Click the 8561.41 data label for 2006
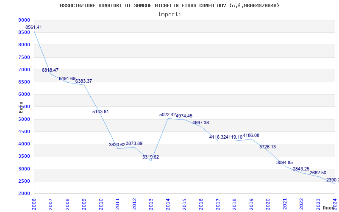 33,28
